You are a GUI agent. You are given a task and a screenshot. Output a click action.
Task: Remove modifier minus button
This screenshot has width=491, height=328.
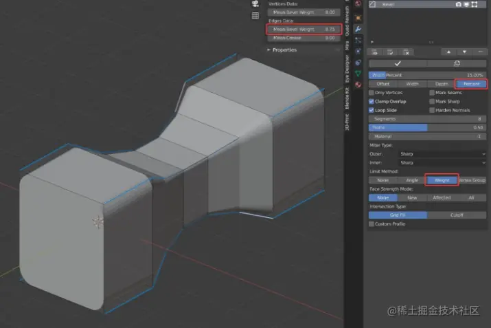pos(480,52)
